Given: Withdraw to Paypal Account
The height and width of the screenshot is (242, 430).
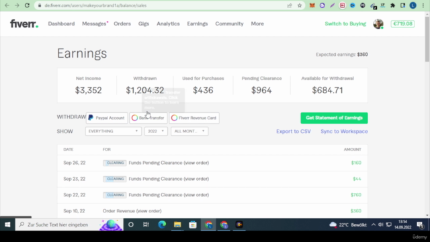Looking at the screenshot, I should tap(107, 118).
